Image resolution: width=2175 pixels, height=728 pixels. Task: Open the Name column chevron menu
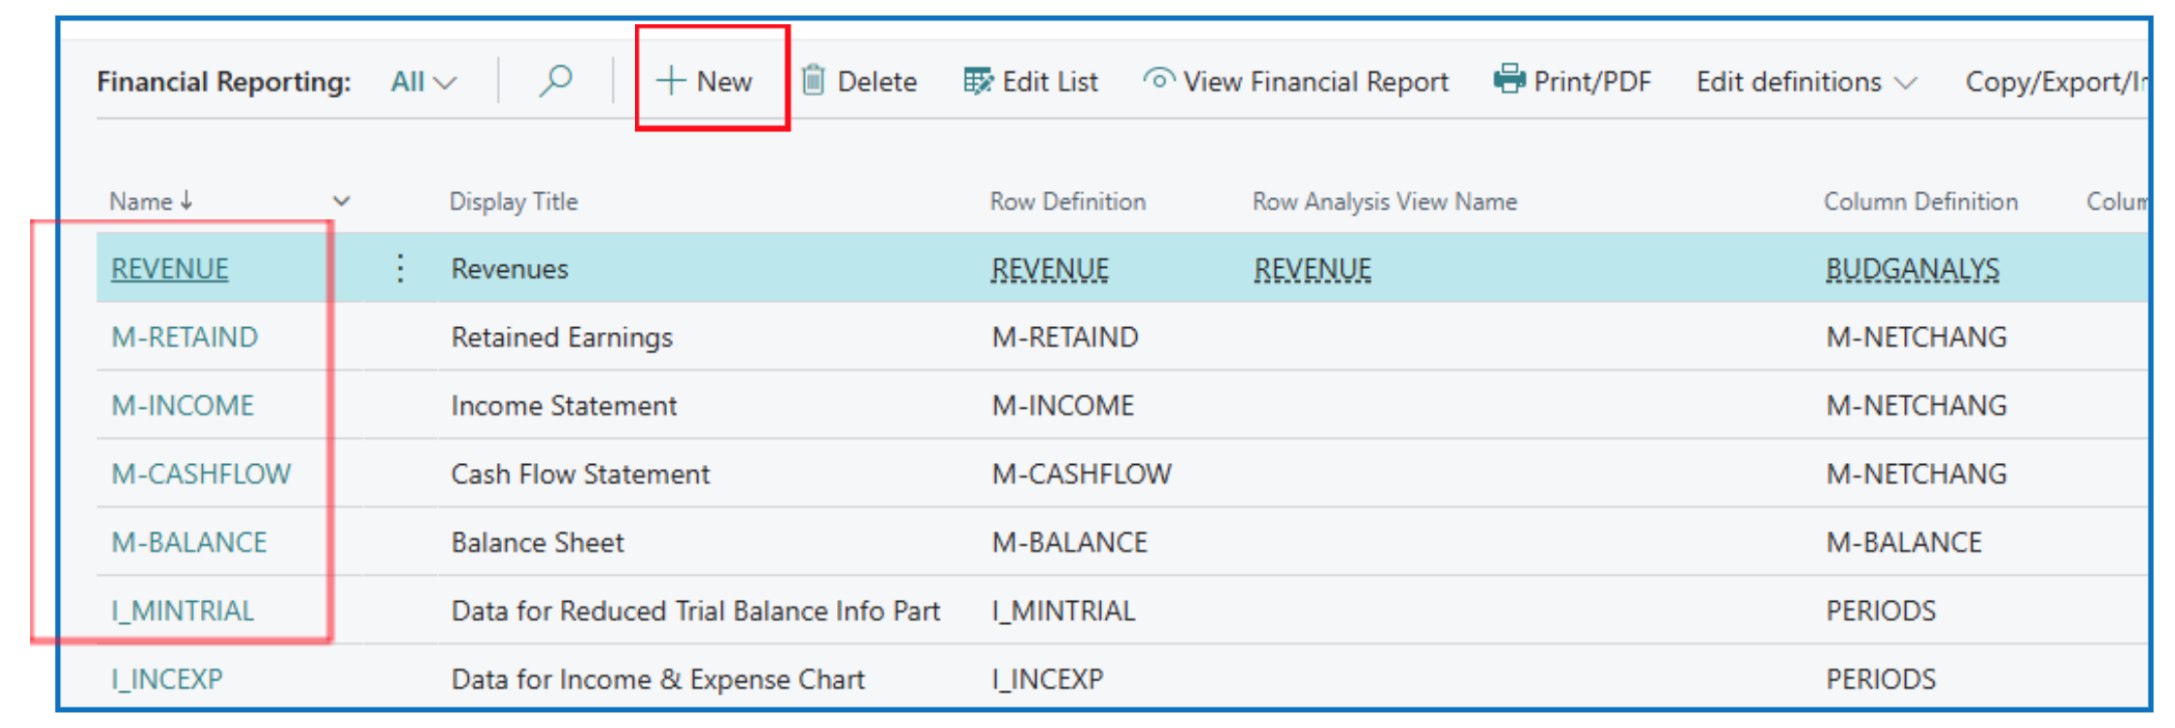[341, 202]
